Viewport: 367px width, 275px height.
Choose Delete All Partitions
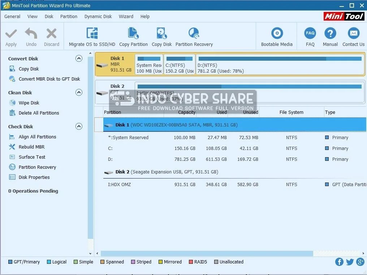39,113
